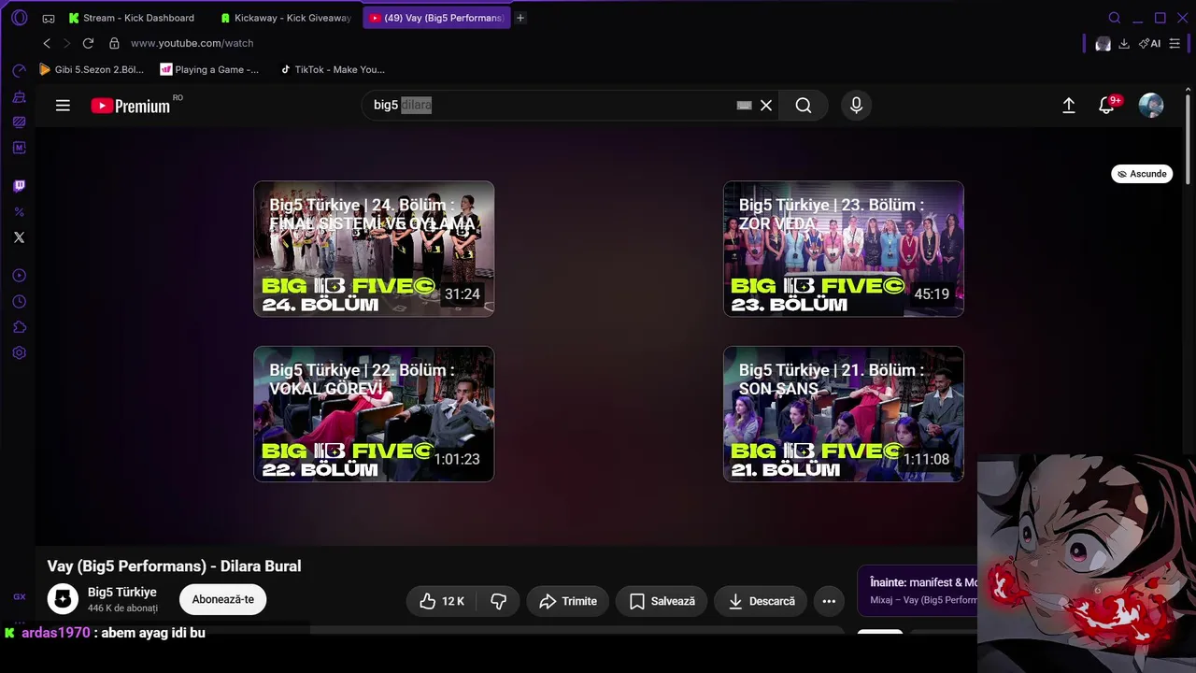Save video with Salvează button
1196x673 pixels.
pyautogui.click(x=662, y=601)
